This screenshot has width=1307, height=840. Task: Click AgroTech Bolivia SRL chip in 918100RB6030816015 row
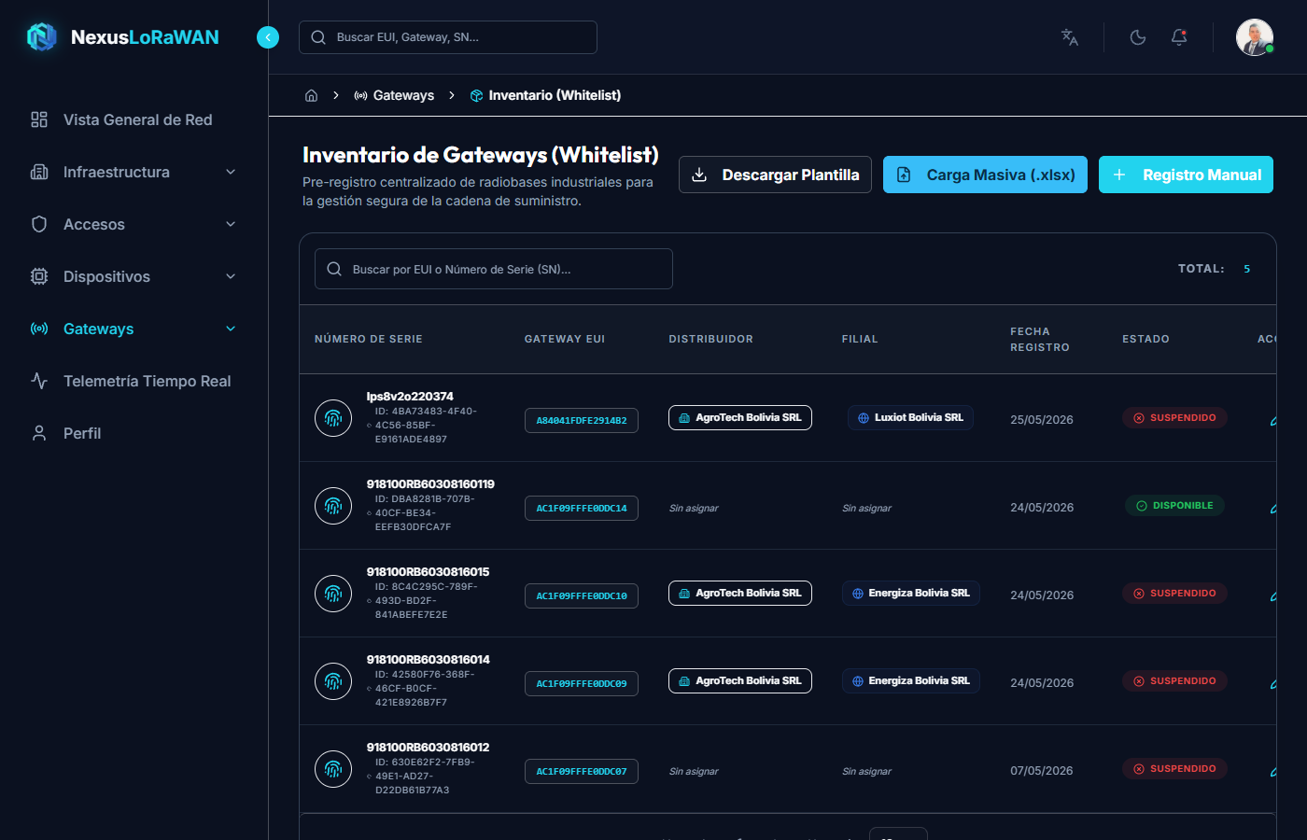point(740,594)
